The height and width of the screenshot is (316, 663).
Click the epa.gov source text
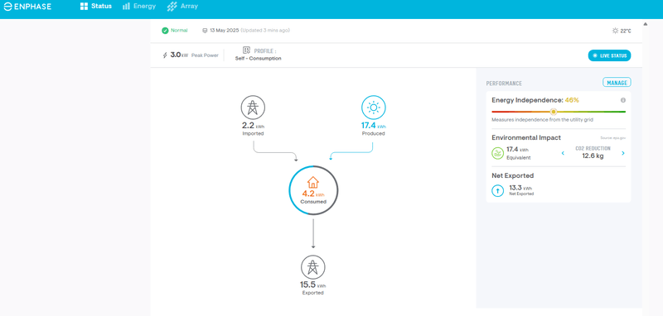[x=613, y=138]
